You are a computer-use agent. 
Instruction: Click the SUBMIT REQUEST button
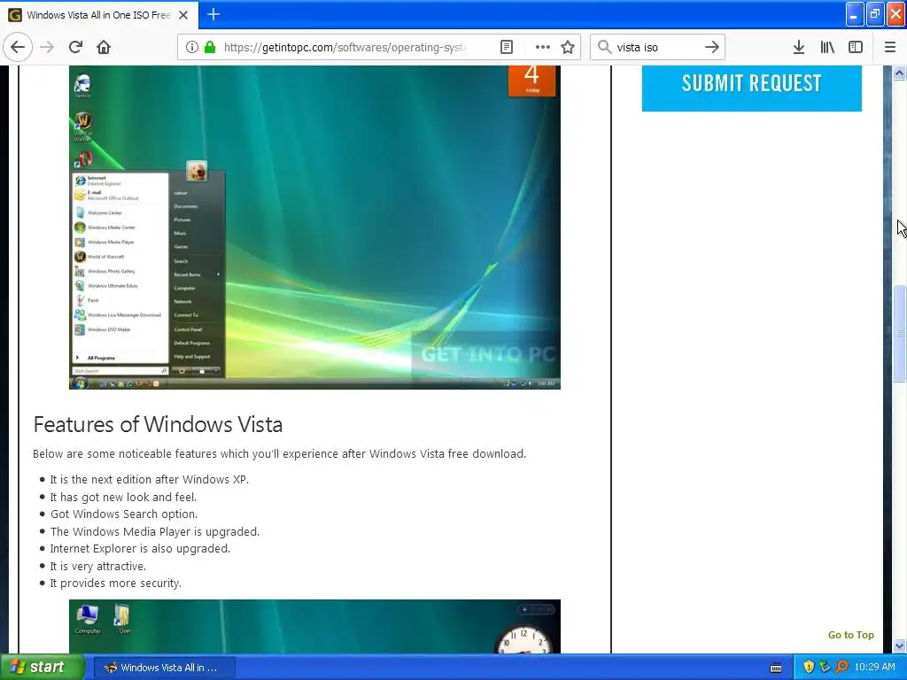coord(751,86)
